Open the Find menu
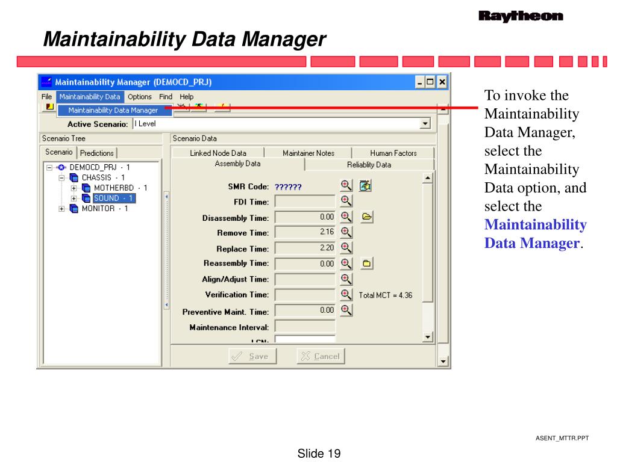 (x=166, y=97)
